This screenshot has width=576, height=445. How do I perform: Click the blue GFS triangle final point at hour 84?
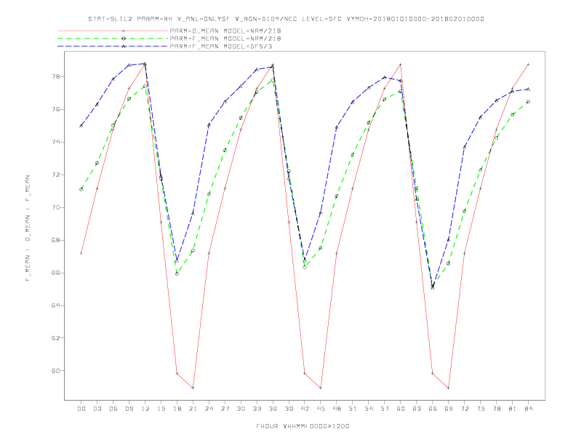[528, 89]
